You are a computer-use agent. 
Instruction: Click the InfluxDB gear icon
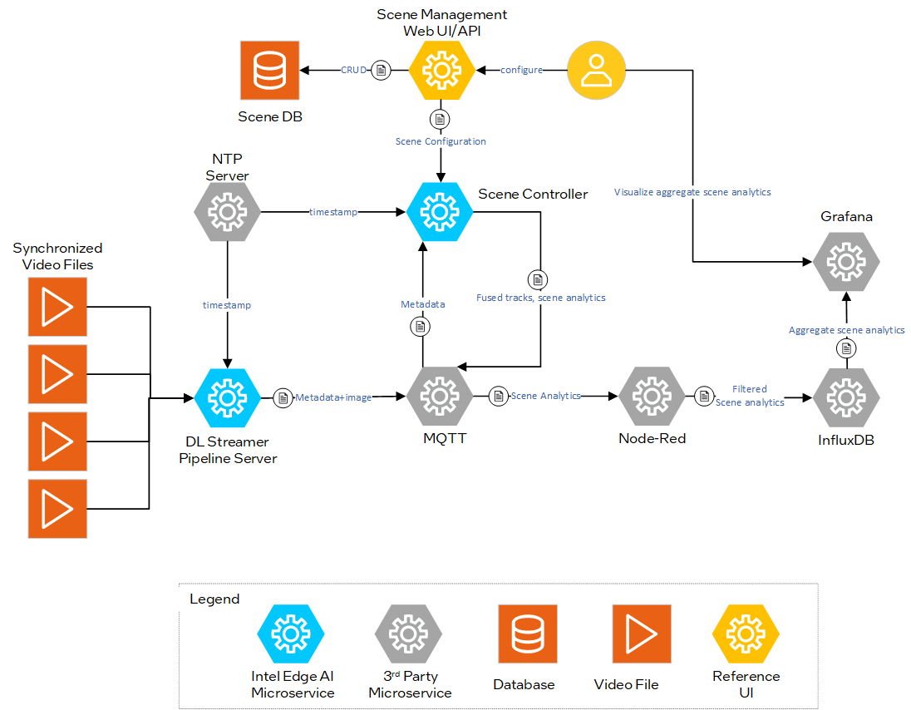(846, 397)
